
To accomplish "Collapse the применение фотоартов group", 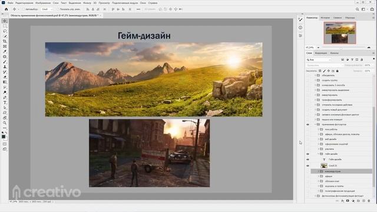I will [x=315, y=124].
